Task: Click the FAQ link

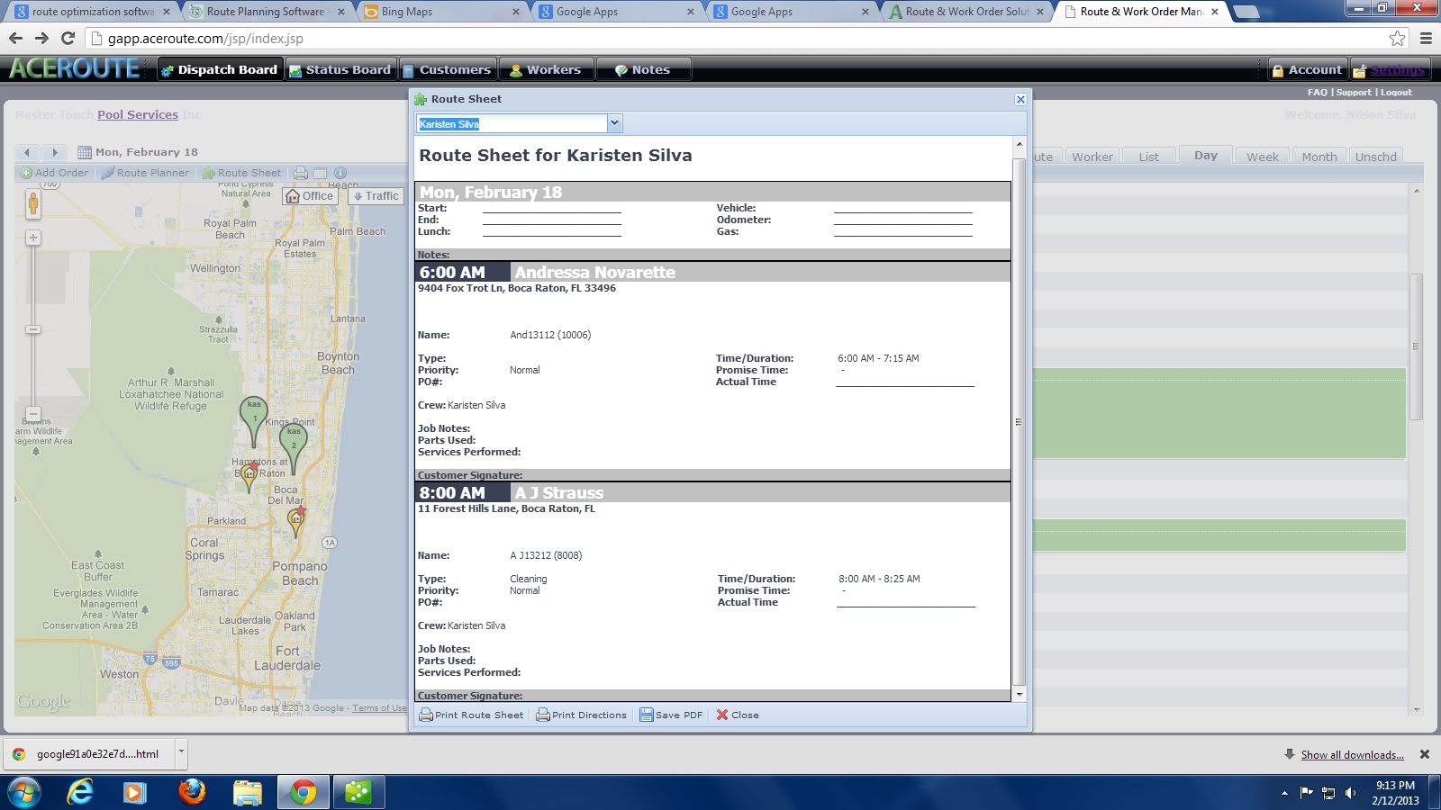Action: pyautogui.click(x=1317, y=92)
